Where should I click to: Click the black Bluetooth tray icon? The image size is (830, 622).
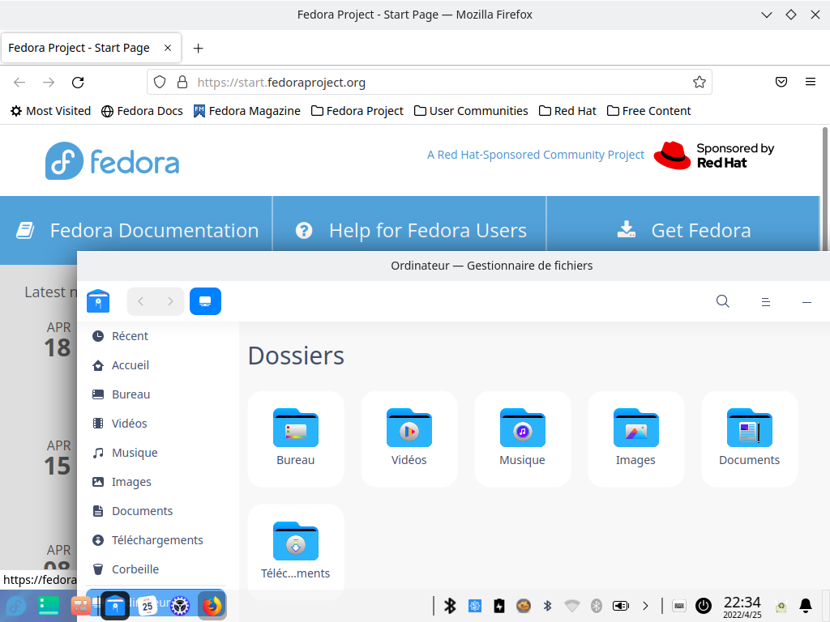450,606
